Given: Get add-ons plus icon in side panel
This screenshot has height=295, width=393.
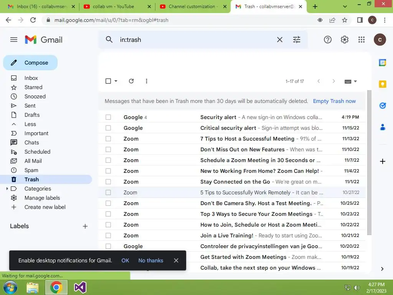Looking at the screenshot, I should pos(383,161).
